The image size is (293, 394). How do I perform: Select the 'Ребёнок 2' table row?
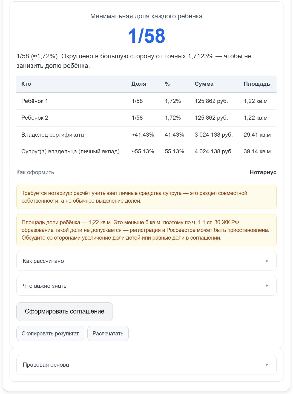point(146,118)
